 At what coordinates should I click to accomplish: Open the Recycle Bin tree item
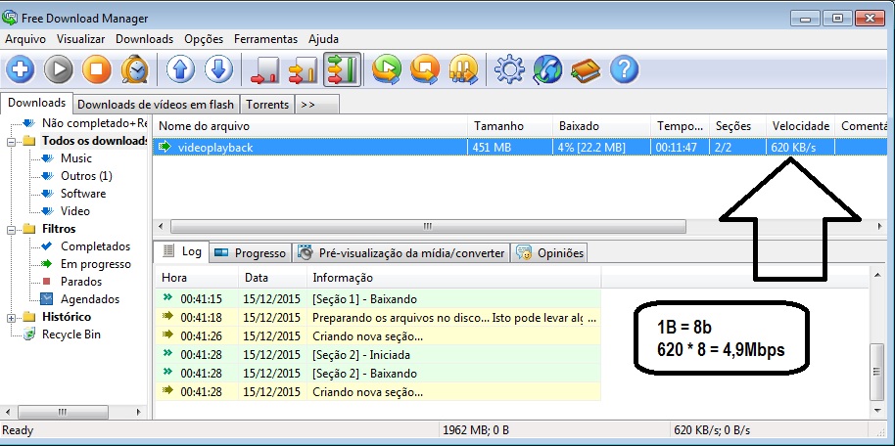coord(71,334)
